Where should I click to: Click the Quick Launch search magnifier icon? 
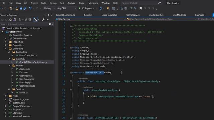pos(159,3)
